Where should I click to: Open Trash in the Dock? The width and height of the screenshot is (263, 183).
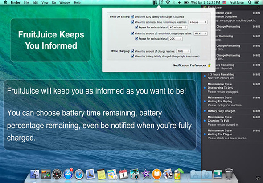coord(229,174)
